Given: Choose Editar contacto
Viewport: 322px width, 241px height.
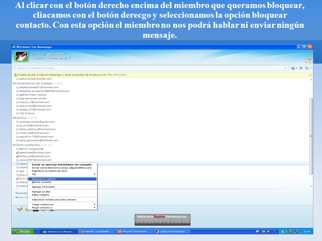Looking at the screenshot, I should point(62,195).
